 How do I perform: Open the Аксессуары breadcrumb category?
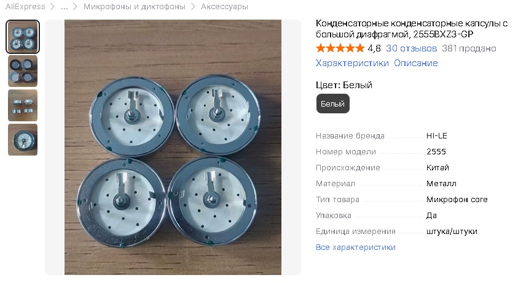224,7
